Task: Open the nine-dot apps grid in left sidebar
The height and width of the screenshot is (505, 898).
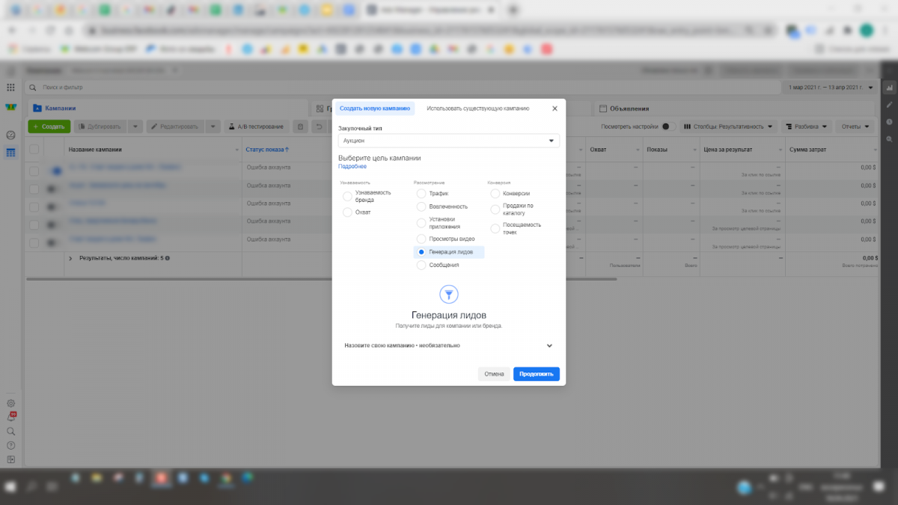Action: pos(10,88)
